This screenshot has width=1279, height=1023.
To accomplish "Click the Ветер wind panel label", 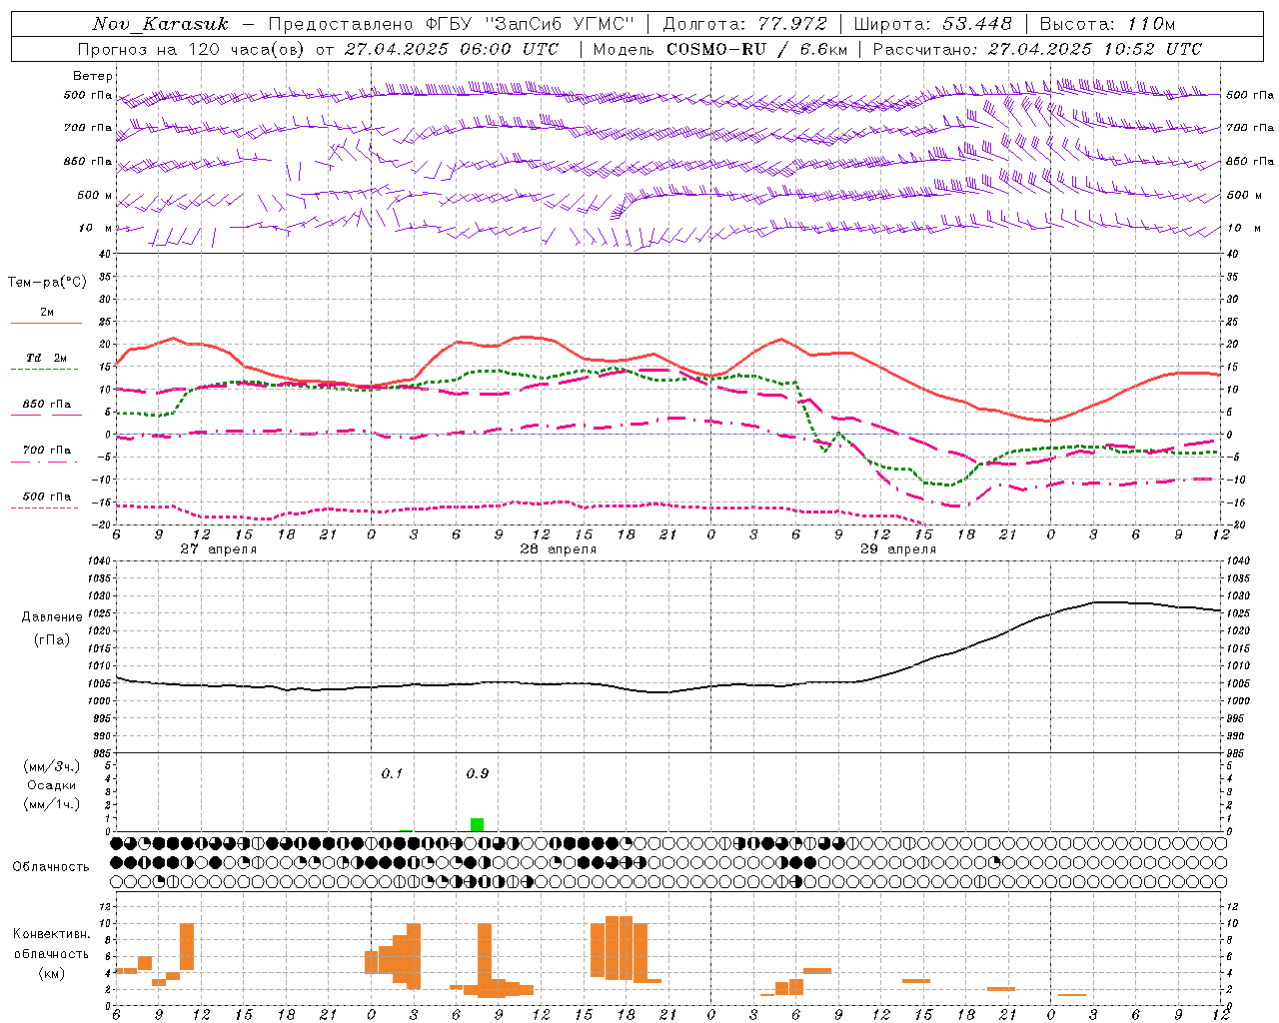I will tap(93, 76).
